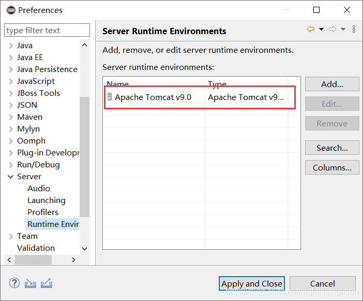Open the back history dropdown arrow
Image resolution: width=363 pixels, height=301 pixels.
click(x=321, y=29)
